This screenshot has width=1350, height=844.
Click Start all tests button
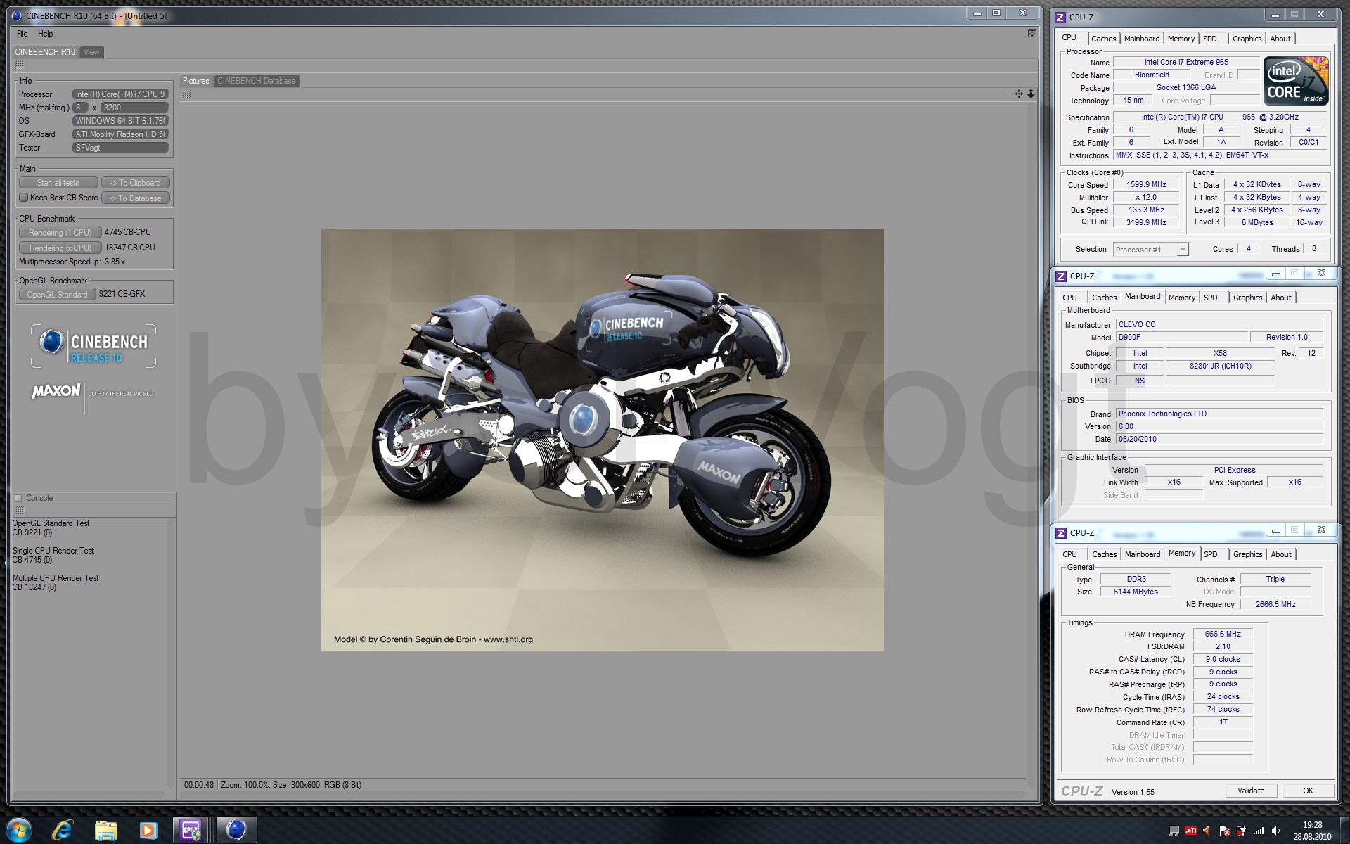[x=58, y=183]
